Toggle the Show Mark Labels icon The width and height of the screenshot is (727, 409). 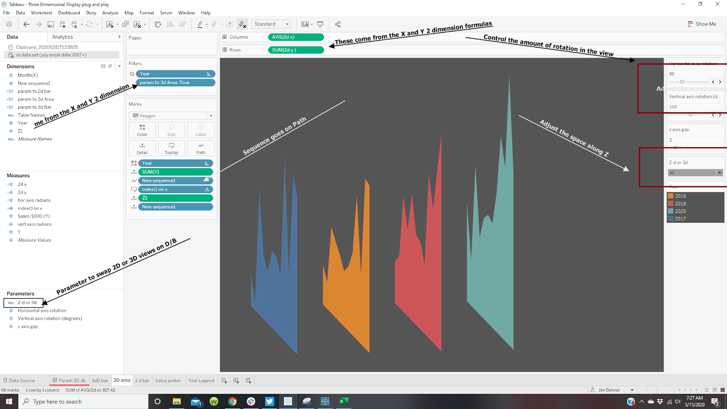(x=230, y=24)
